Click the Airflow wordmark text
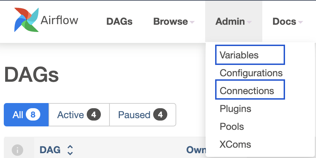This screenshot has height=158, width=316. 60,20
